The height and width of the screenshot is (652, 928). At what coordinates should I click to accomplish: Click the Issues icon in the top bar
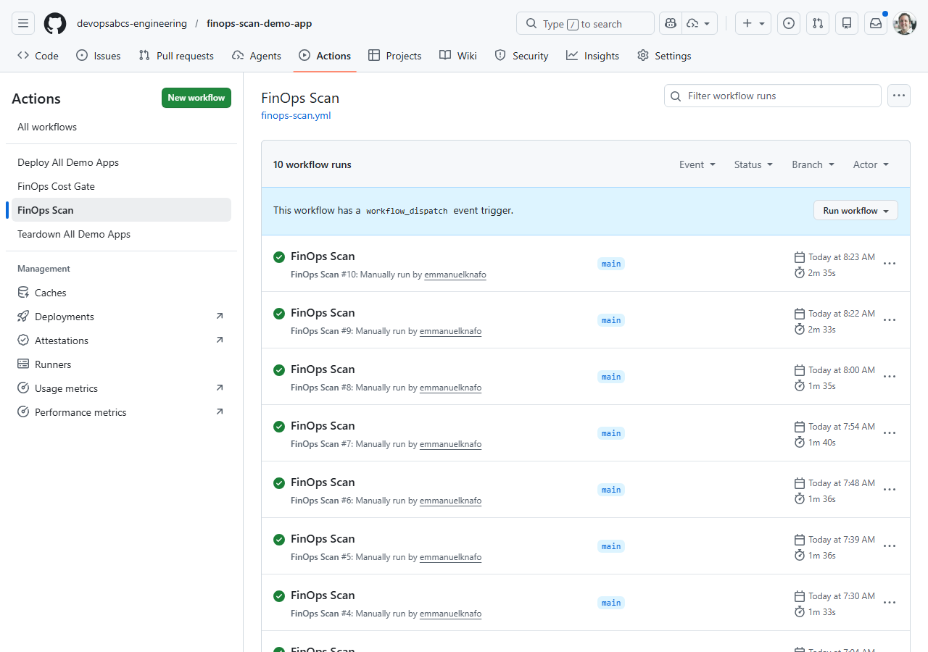click(x=788, y=22)
